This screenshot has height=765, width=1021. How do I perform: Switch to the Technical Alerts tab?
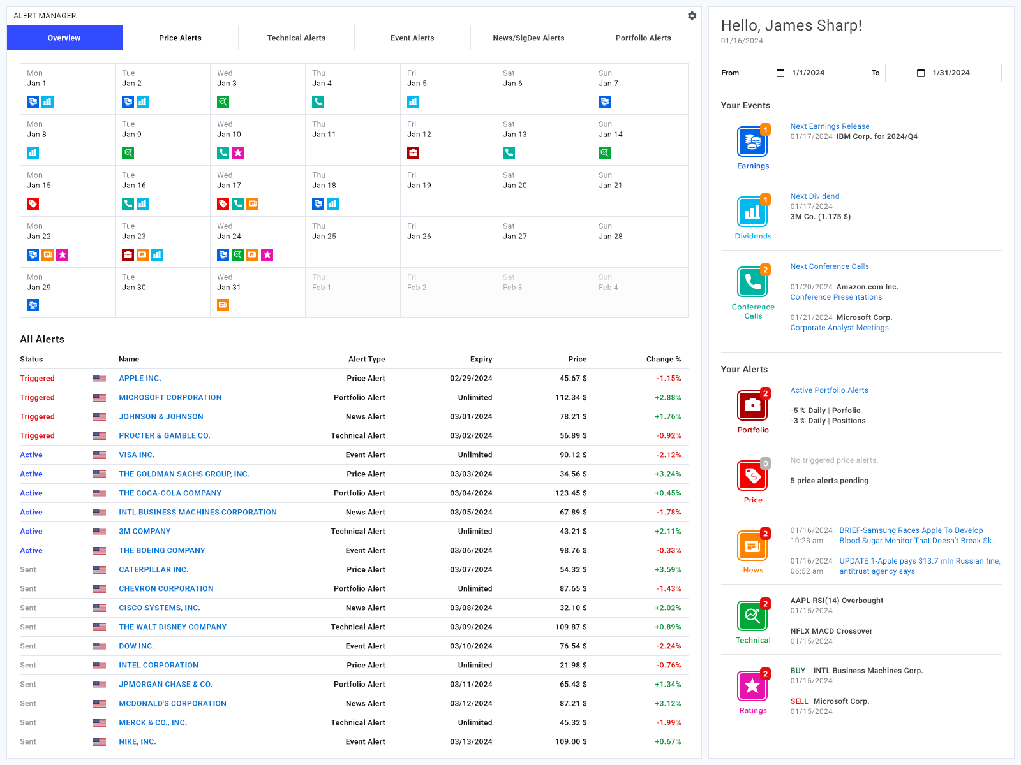click(x=296, y=38)
